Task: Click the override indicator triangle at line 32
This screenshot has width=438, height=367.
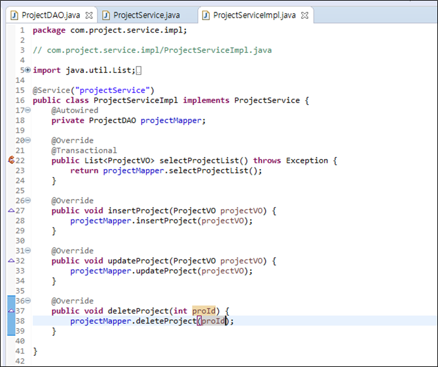Action: tap(11, 260)
